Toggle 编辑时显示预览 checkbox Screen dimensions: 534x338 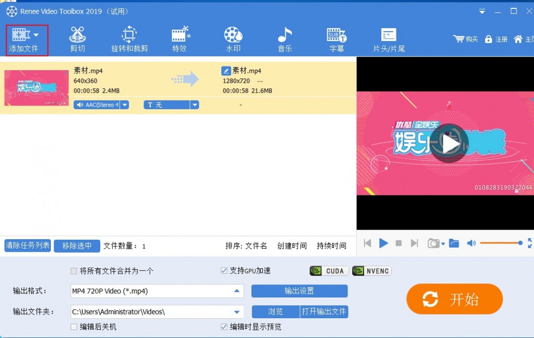(x=224, y=327)
